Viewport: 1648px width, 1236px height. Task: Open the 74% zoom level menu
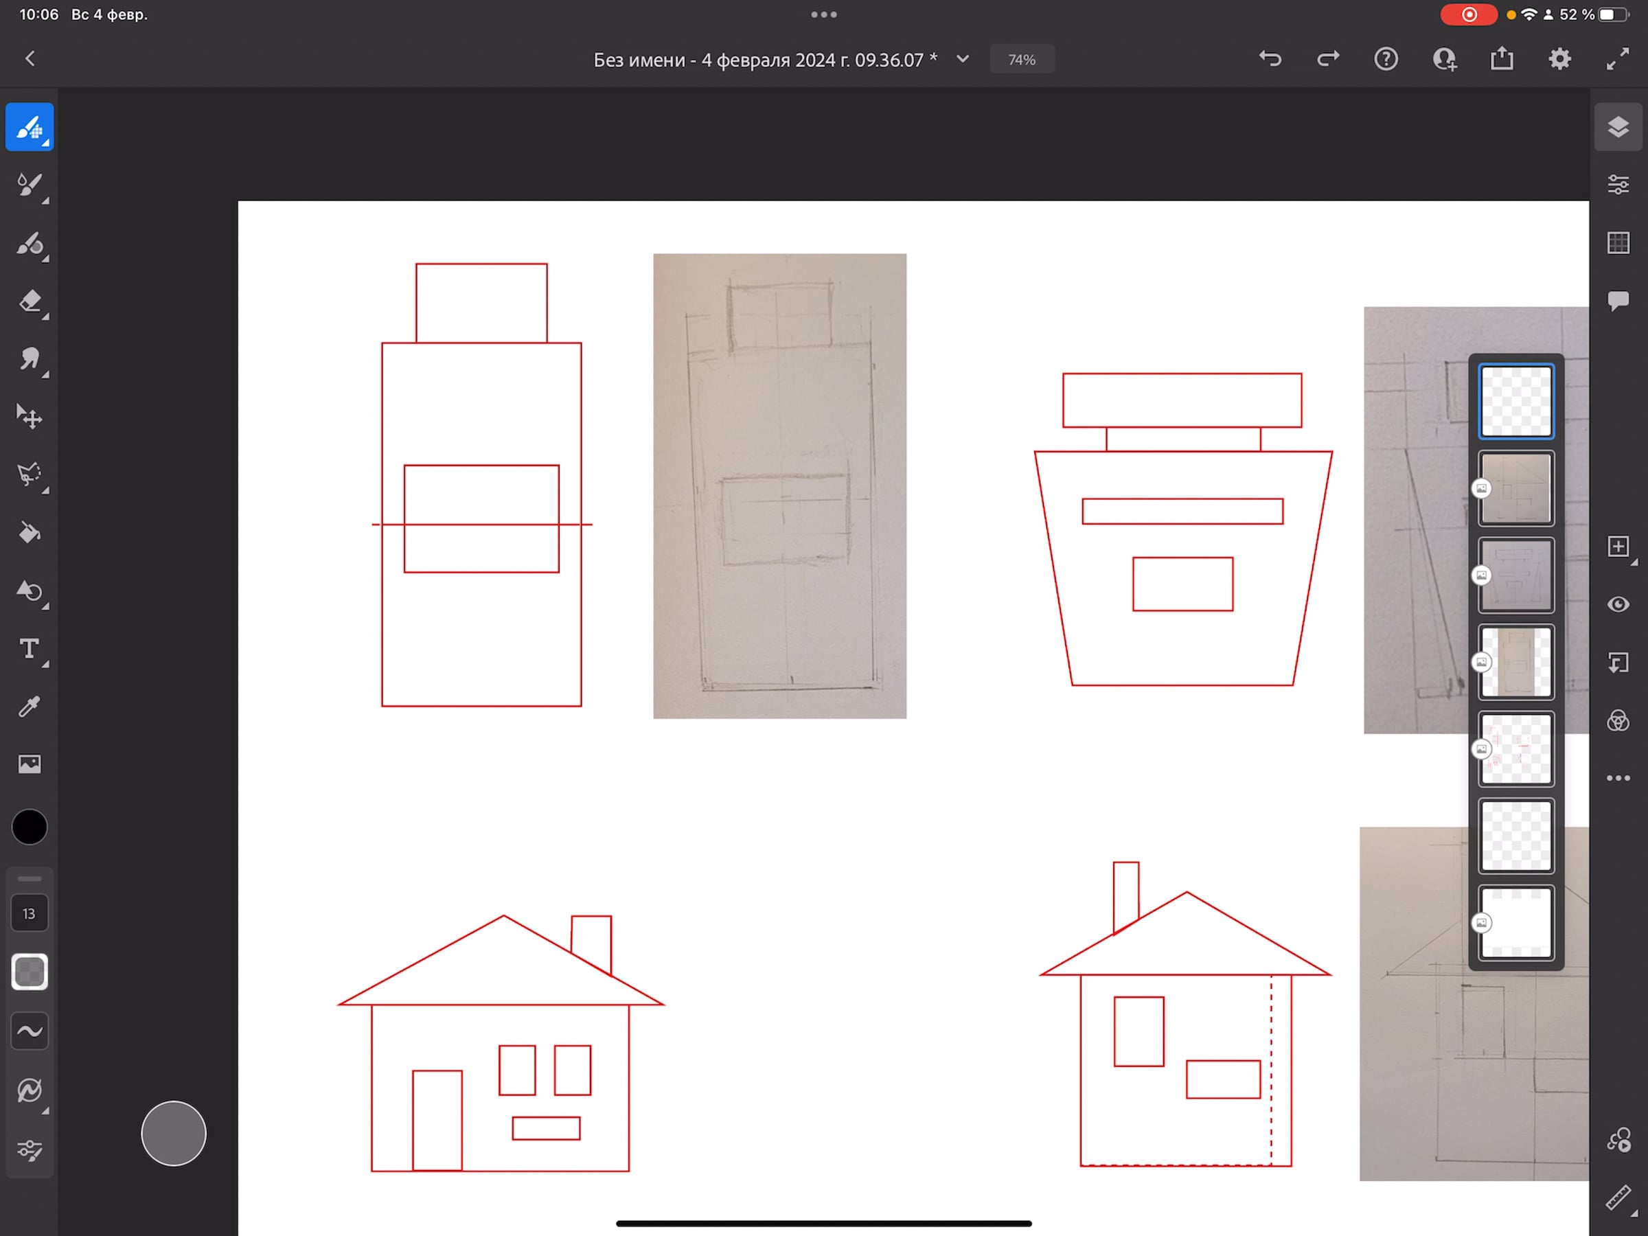[1022, 60]
